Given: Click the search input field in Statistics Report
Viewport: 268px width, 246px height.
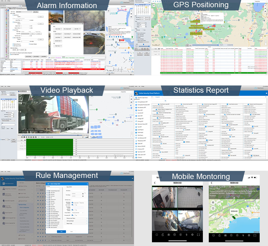Looking at the screenshot, I should (x=158, y=101).
